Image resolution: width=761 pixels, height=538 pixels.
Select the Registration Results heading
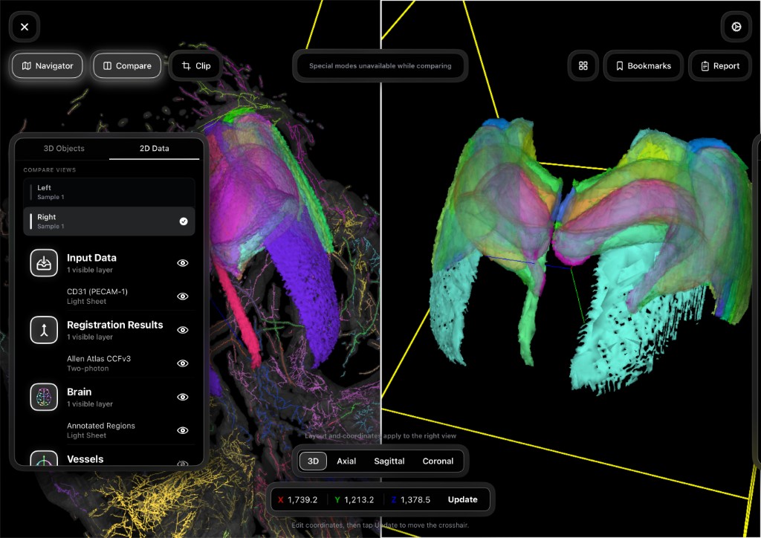(x=115, y=325)
